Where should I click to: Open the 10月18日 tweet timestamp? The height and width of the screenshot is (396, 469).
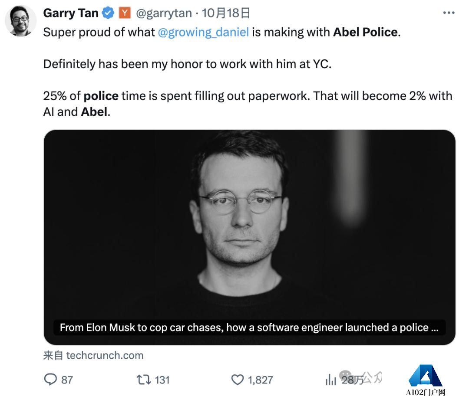(x=226, y=13)
